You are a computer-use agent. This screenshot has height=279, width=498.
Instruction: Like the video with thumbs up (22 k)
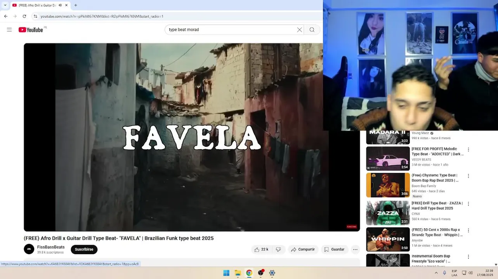pyautogui.click(x=261, y=250)
